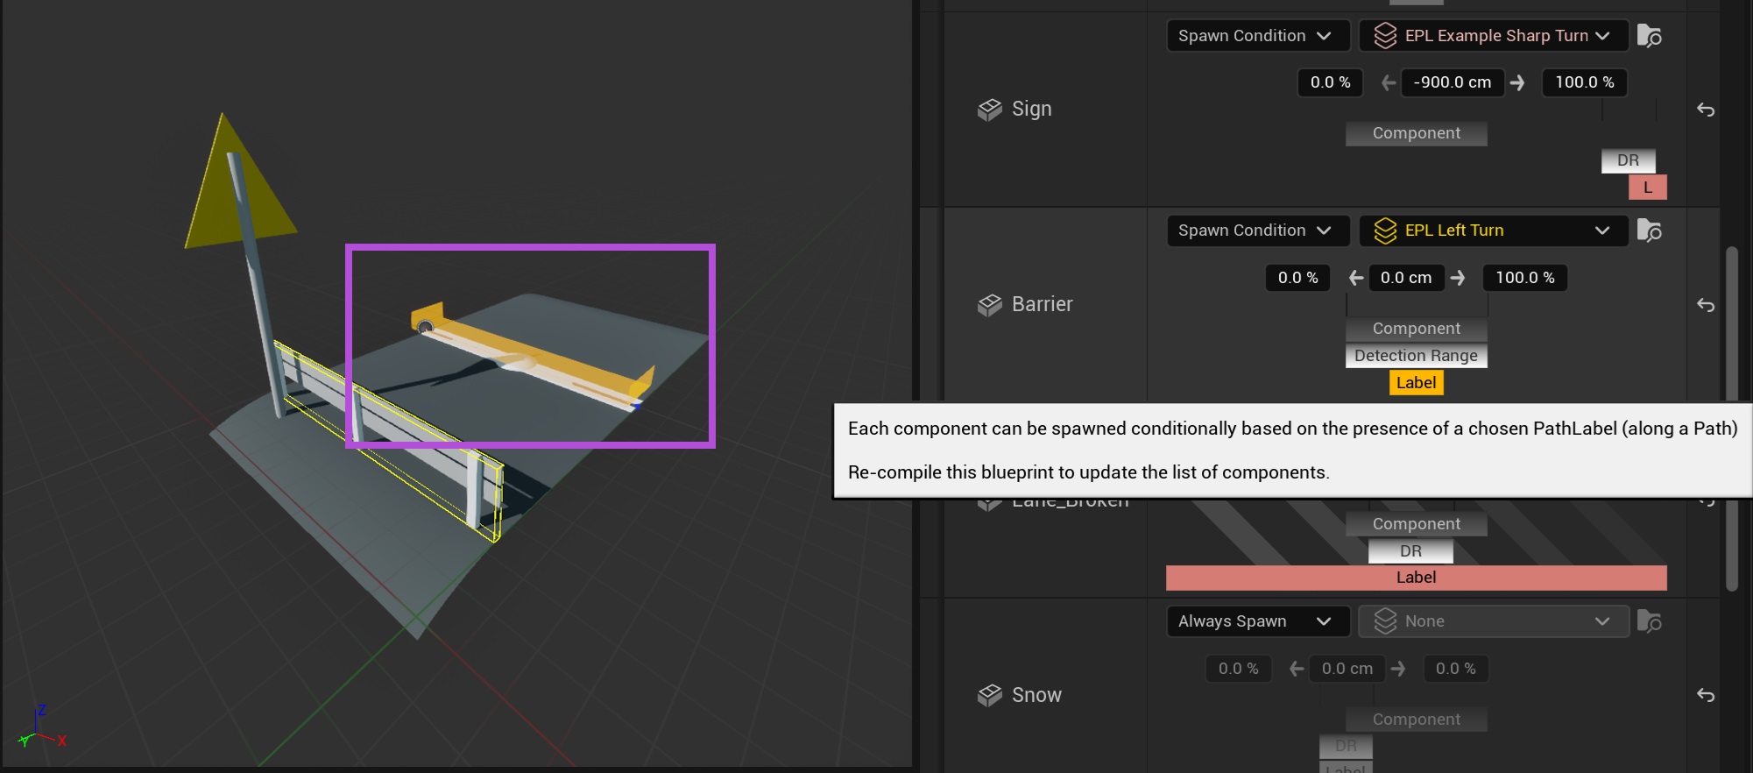Click the Detection Range bar in Barrier row
The image size is (1753, 773).
coord(1416,356)
